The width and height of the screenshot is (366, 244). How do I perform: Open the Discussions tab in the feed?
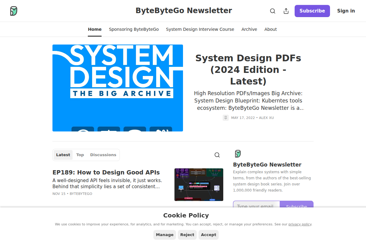point(103,155)
